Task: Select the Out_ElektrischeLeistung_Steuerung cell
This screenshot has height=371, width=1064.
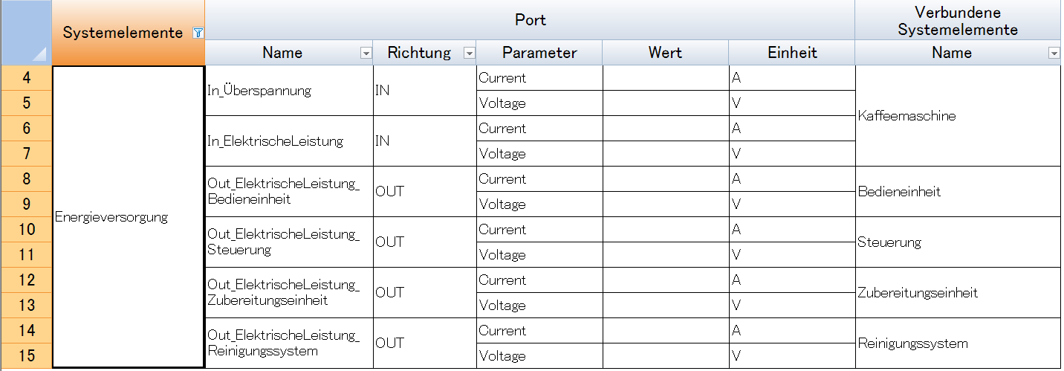Action: [288, 242]
